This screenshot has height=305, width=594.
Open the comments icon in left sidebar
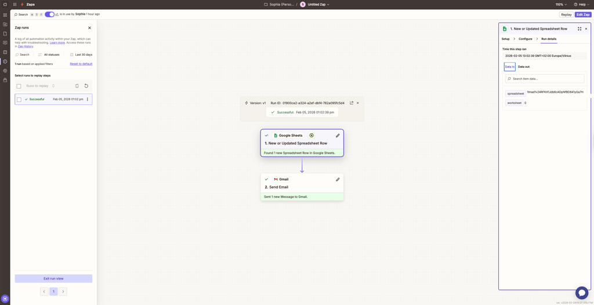pyautogui.click(x=5, y=43)
